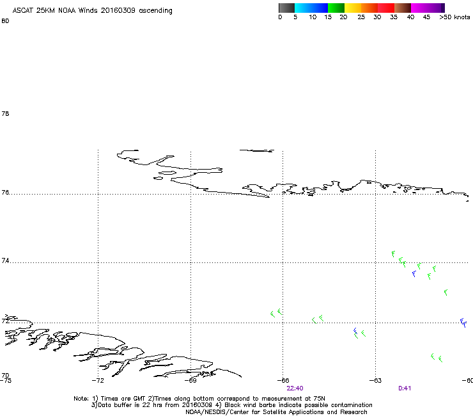Click the '>50 knots' legend label
This screenshot has height=416, width=473.
click(x=454, y=17)
